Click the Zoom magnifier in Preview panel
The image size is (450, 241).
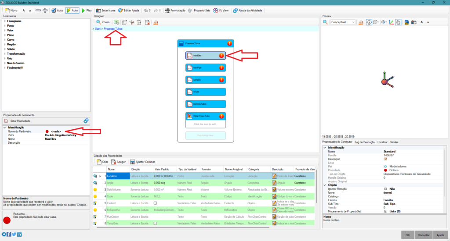click(x=325, y=22)
